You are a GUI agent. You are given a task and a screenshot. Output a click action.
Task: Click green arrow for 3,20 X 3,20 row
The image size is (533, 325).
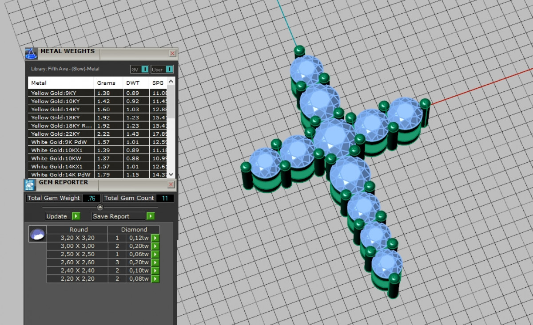tap(155, 238)
